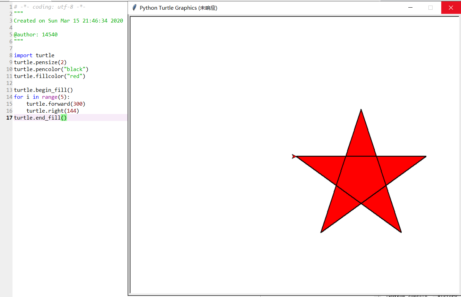
Task: Click line number 8 in the gutter
Action: tap(11, 55)
